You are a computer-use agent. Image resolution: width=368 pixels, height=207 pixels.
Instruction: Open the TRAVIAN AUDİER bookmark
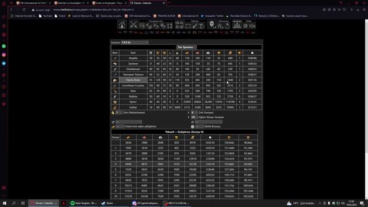tap(164, 16)
